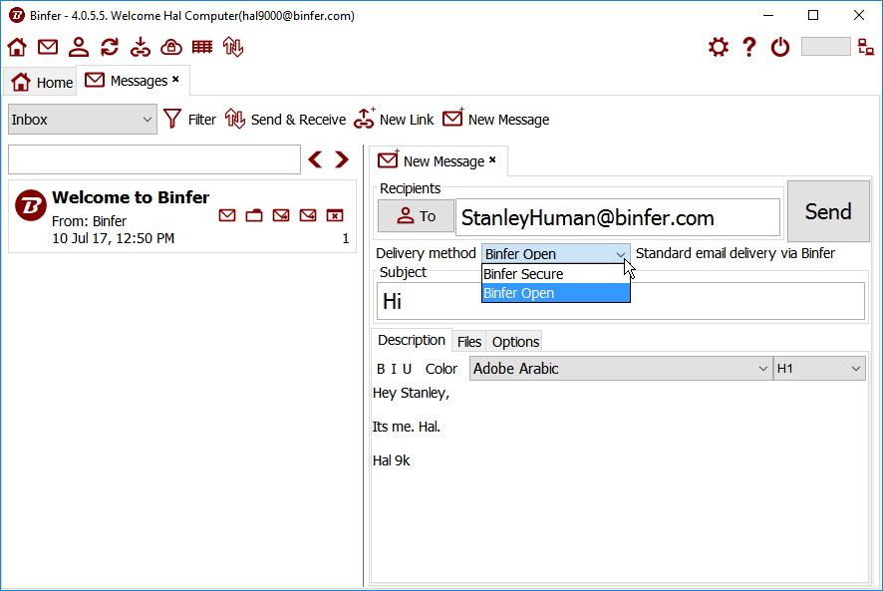Go to previous page with left chevron

pyautogui.click(x=315, y=159)
